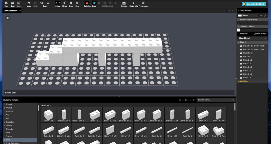Click Log in to BrickLink button
The image size is (271, 144).
pos(254,4)
